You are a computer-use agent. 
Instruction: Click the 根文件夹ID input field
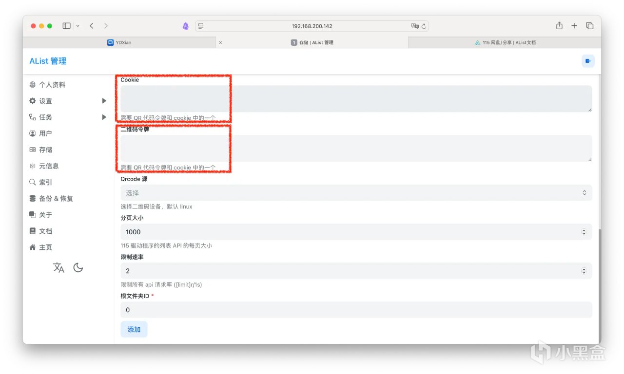click(x=356, y=310)
